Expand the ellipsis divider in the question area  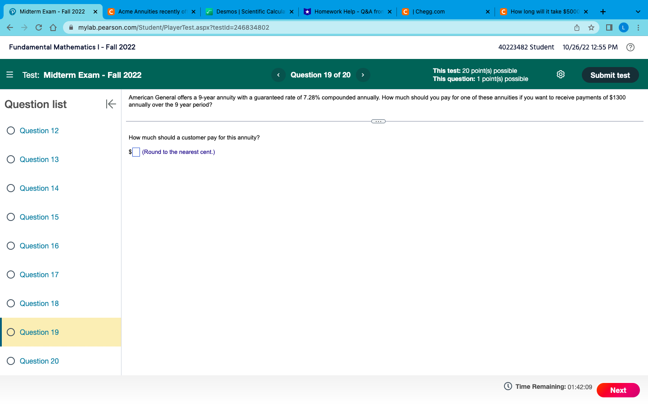pyautogui.click(x=378, y=121)
